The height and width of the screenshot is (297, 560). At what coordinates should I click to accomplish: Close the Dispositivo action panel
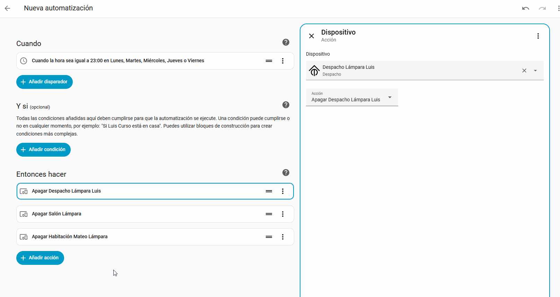tap(312, 36)
